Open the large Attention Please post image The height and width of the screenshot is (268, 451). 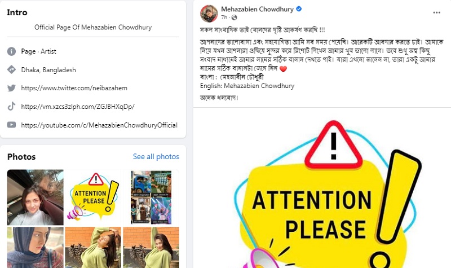coord(322,188)
